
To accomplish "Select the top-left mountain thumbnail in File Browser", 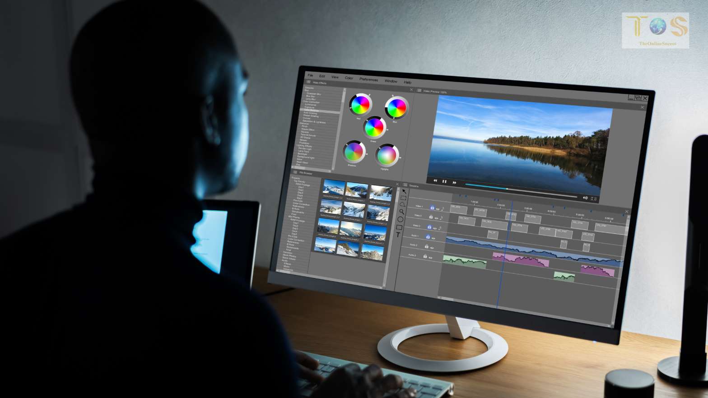I will [x=334, y=187].
